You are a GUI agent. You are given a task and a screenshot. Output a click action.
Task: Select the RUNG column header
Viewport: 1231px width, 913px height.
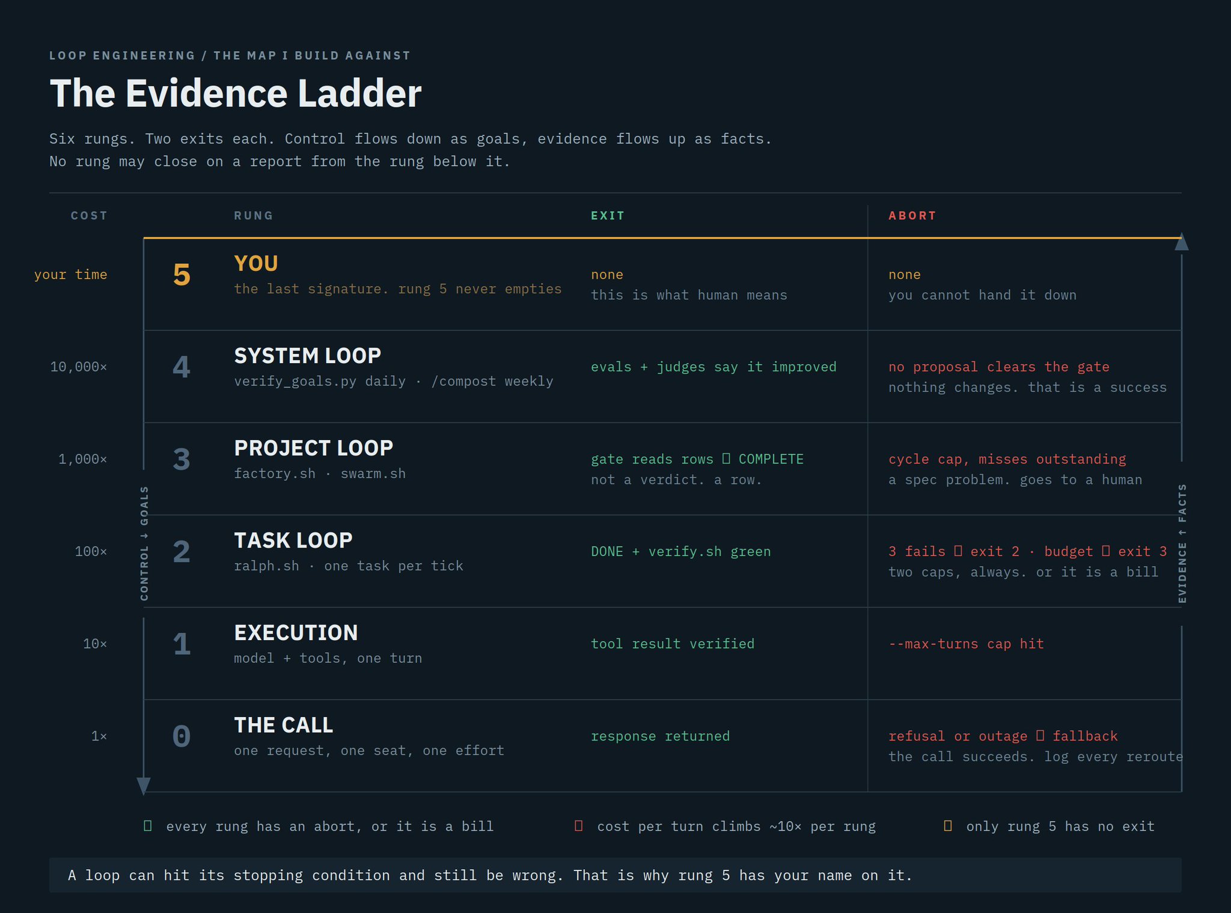pyautogui.click(x=254, y=216)
